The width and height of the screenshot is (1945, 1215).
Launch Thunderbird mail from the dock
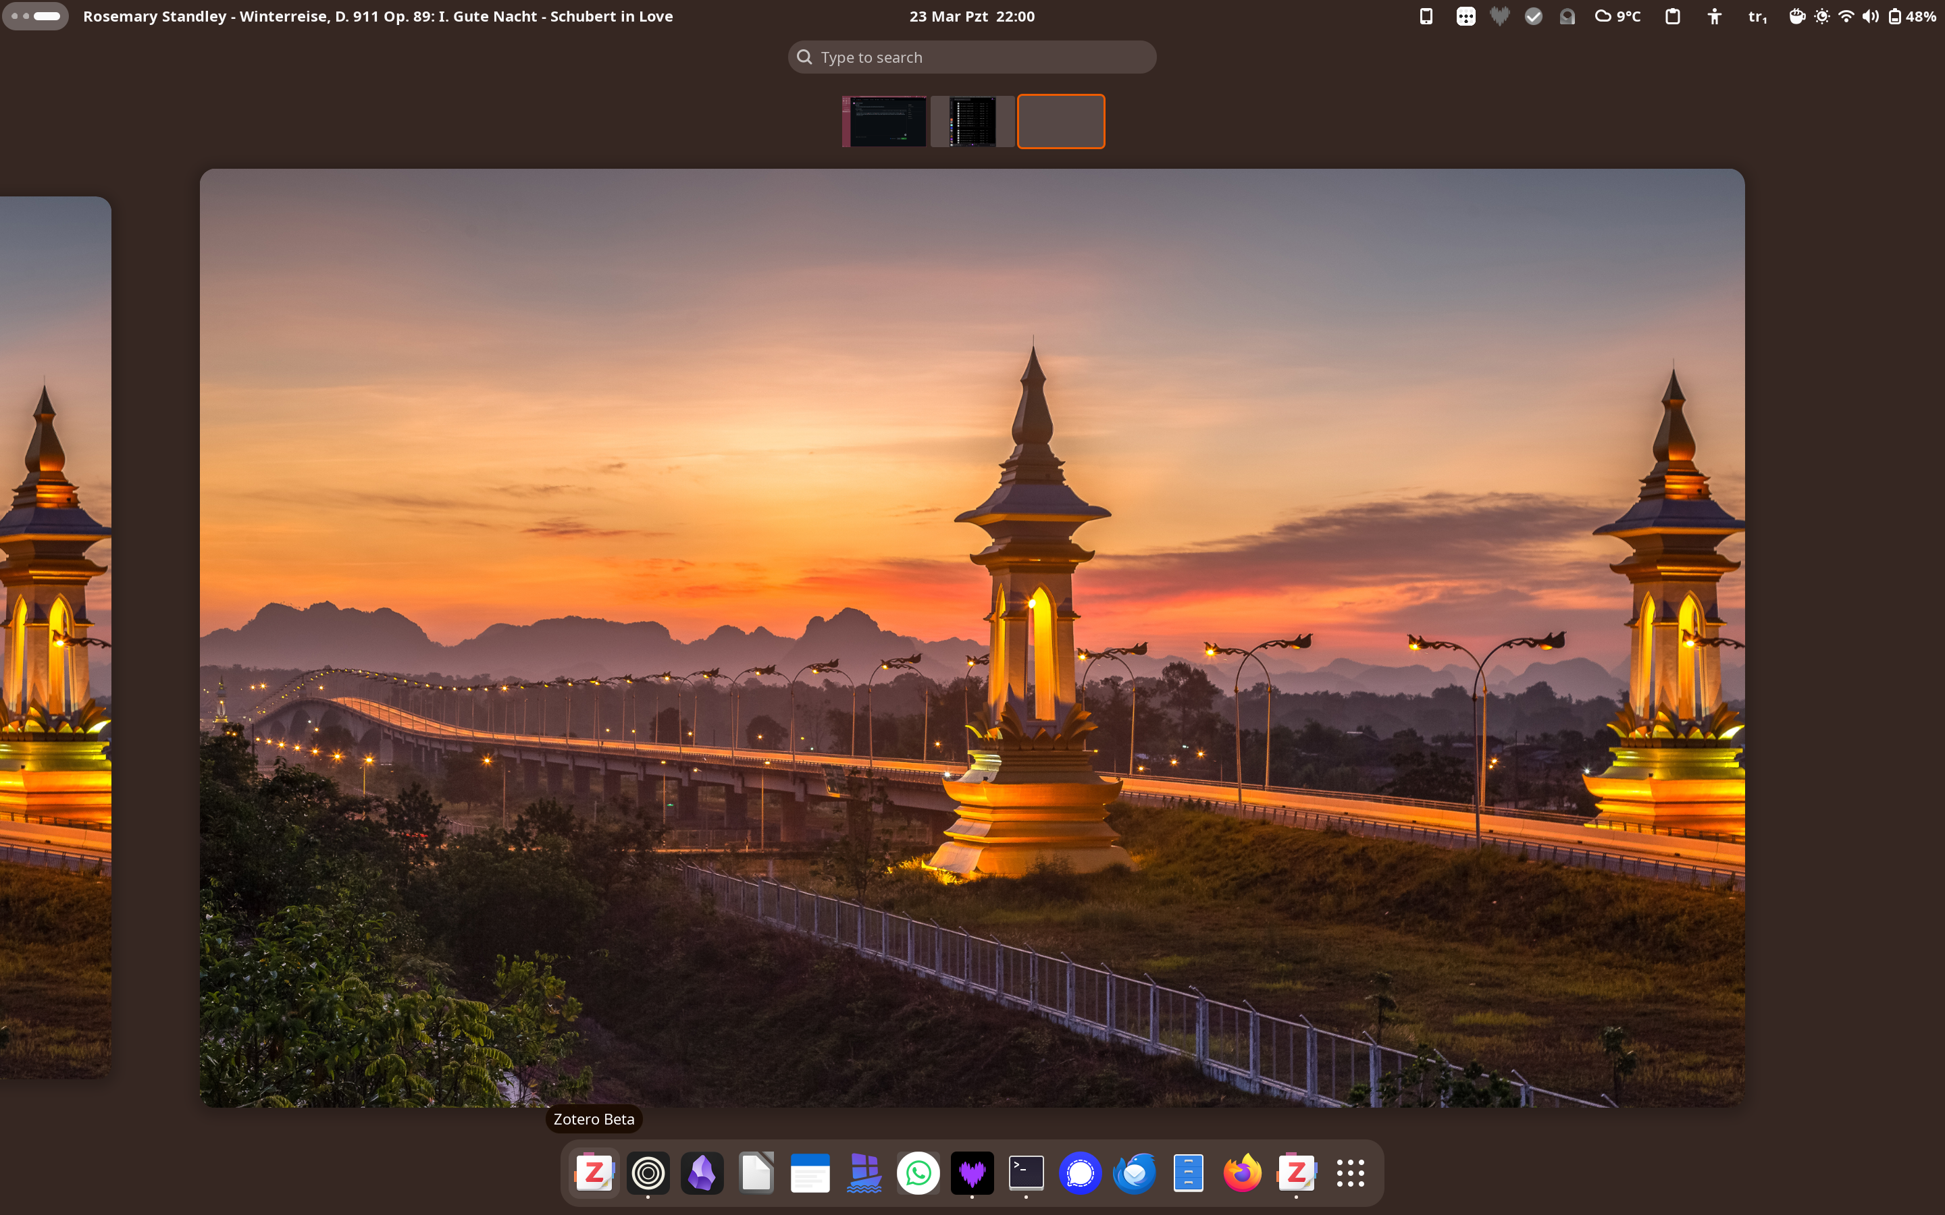pyautogui.click(x=1134, y=1173)
